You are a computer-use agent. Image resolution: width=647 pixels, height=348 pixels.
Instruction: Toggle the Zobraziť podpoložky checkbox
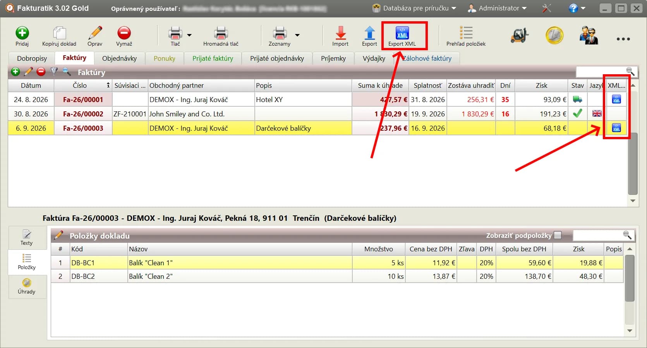pos(558,235)
